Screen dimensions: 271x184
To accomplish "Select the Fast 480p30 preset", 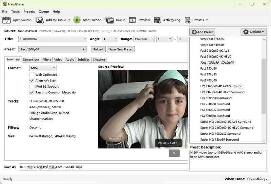I will point(208,80).
